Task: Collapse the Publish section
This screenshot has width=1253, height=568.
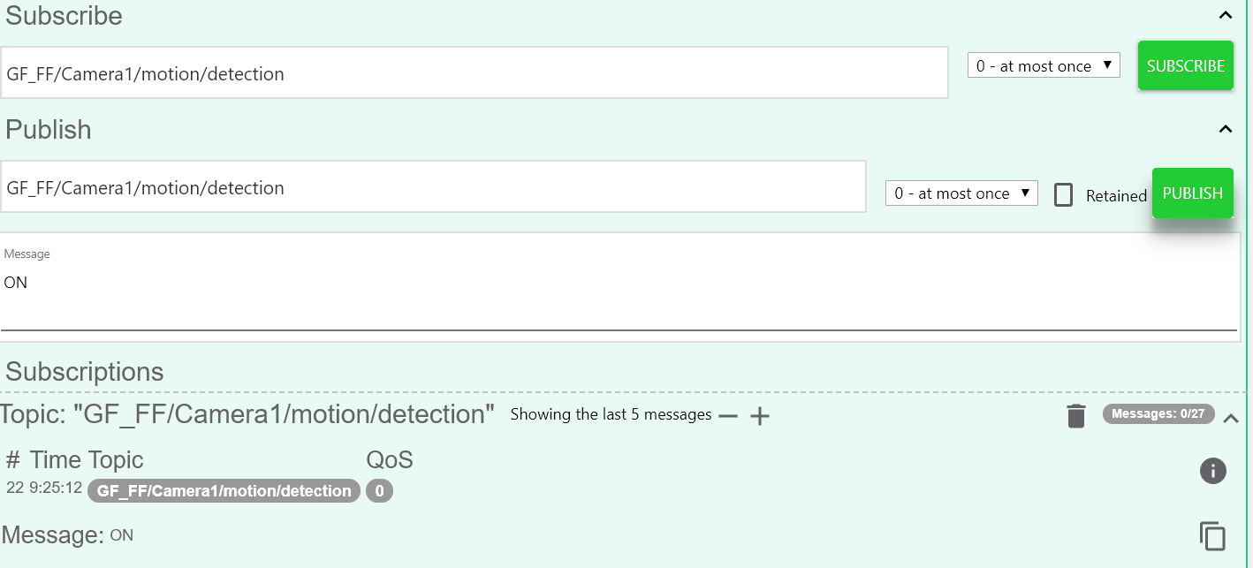Action: [x=1225, y=129]
